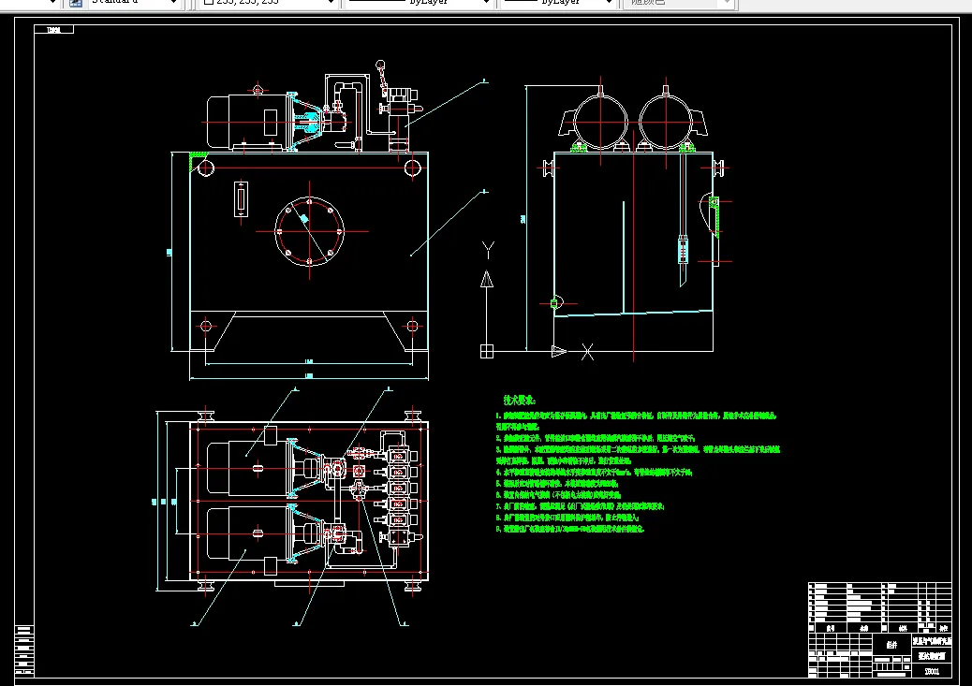Open the 255,255,255 color dropdown
This screenshot has width=972, height=686.
tap(331, 3)
